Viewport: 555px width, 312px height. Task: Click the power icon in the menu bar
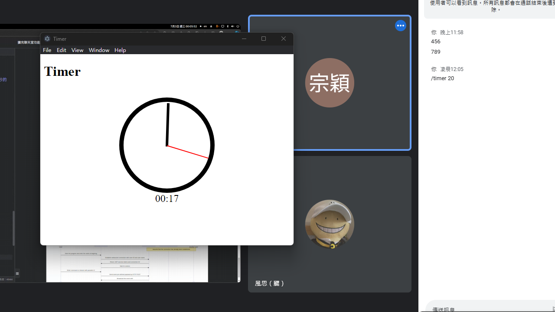pos(238,26)
